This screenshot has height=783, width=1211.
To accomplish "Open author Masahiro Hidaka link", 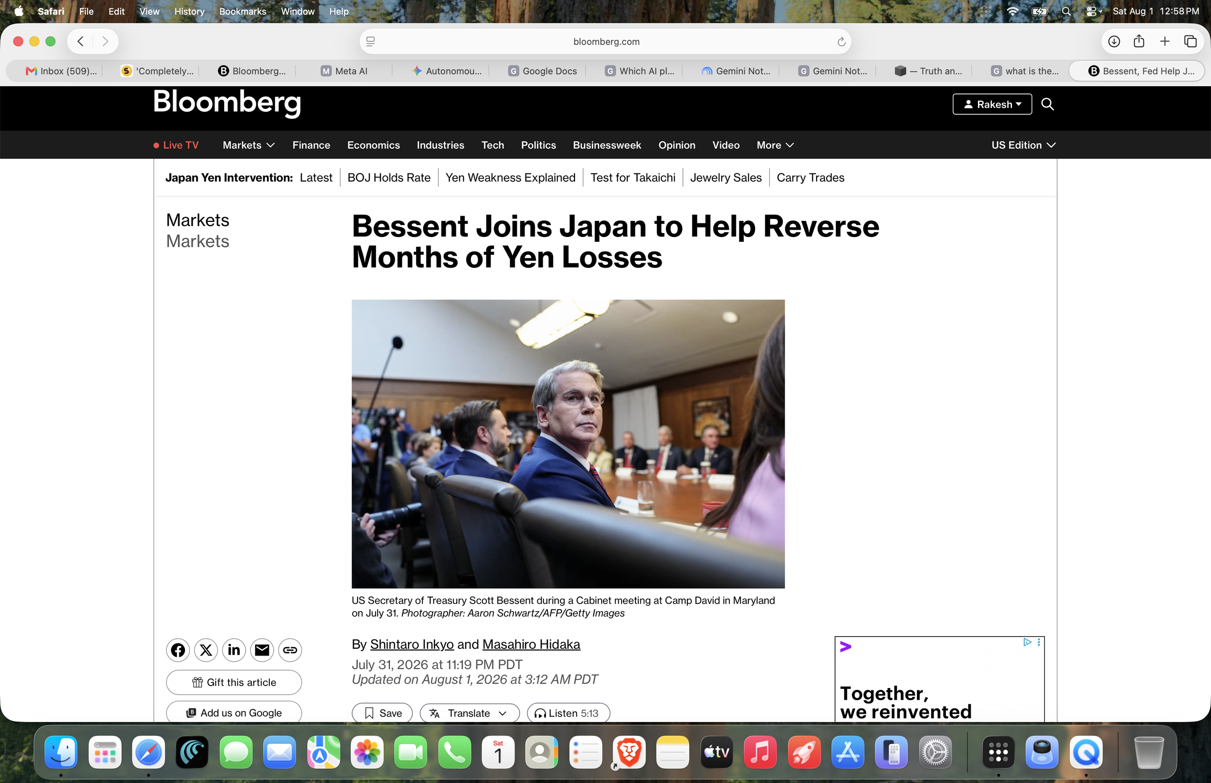I will (531, 644).
